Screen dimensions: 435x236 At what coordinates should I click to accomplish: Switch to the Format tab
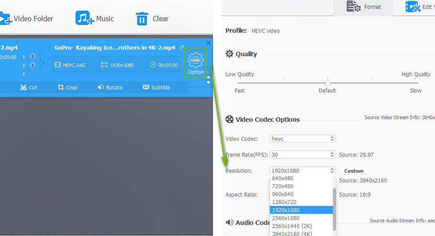[x=365, y=7]
